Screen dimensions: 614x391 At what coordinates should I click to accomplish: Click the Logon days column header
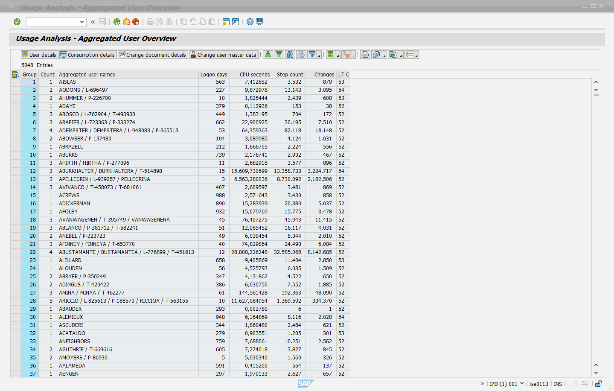click(x=214, y=74)
